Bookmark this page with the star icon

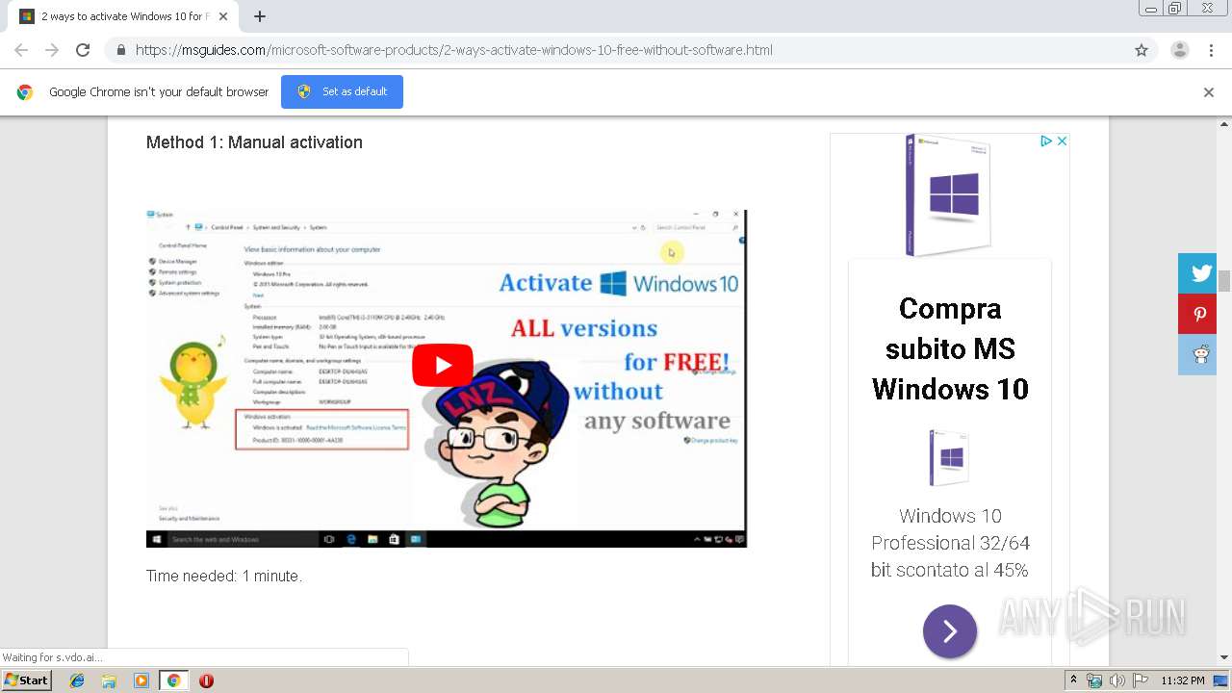(1142, 50)
